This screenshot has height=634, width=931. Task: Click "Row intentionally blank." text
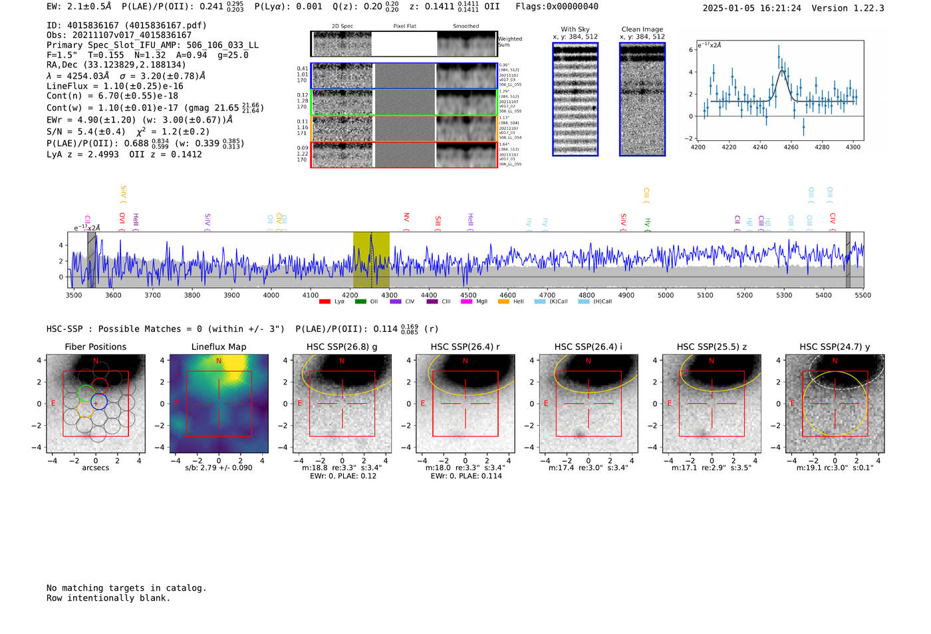coord(108,598)
